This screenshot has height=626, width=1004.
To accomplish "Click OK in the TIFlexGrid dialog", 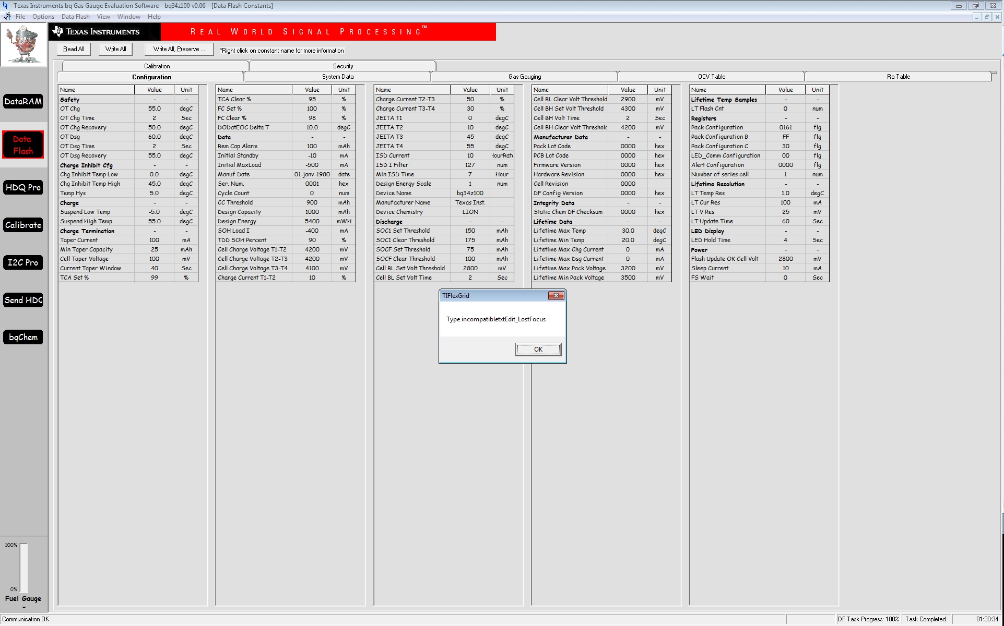I will point(538,350).
